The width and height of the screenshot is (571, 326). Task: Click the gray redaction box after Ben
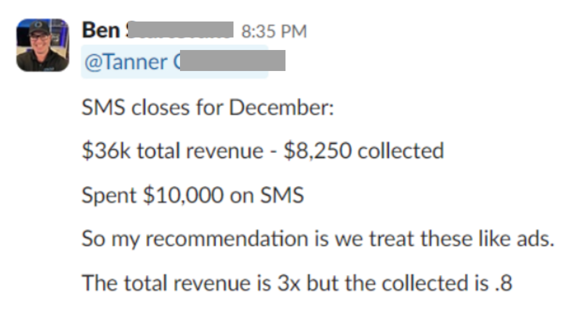pos(180,29)
